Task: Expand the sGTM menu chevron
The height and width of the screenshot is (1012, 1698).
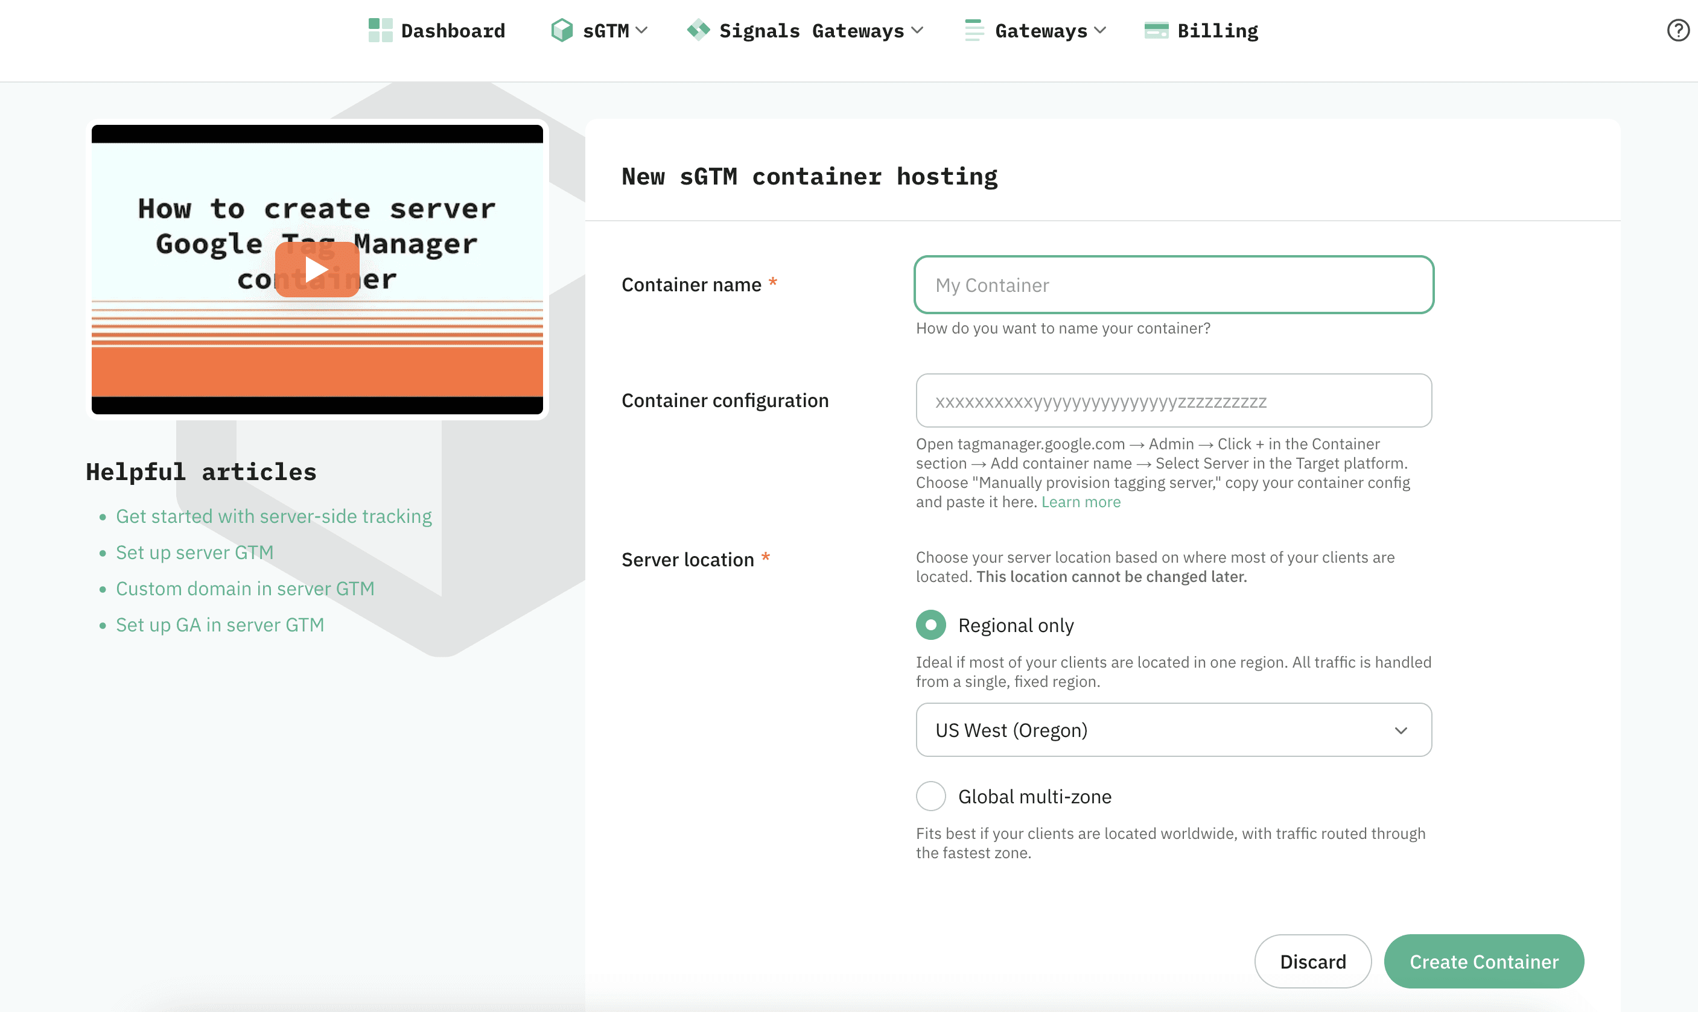Action: coord(641,31)
